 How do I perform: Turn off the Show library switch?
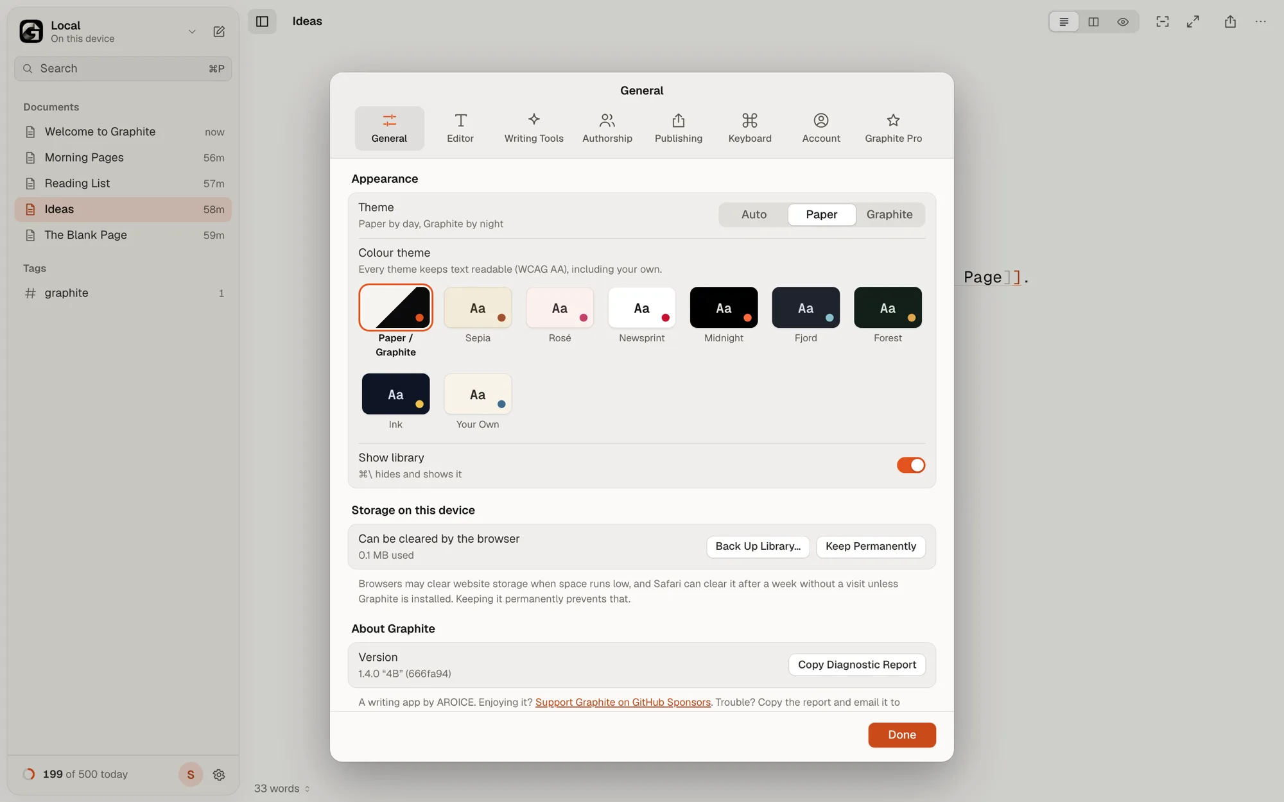911,465
